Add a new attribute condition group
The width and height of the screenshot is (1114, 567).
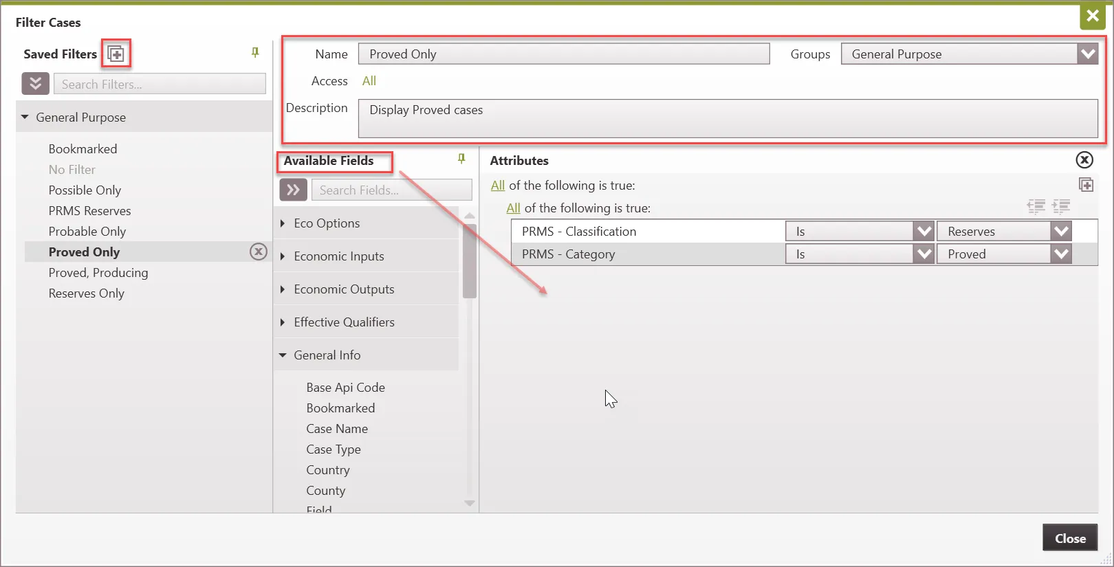click(1086, 185)
